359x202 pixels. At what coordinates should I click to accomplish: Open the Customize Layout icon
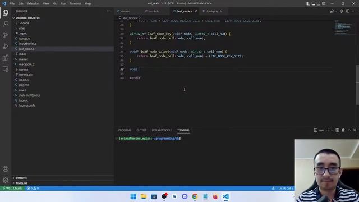[324, 3]
